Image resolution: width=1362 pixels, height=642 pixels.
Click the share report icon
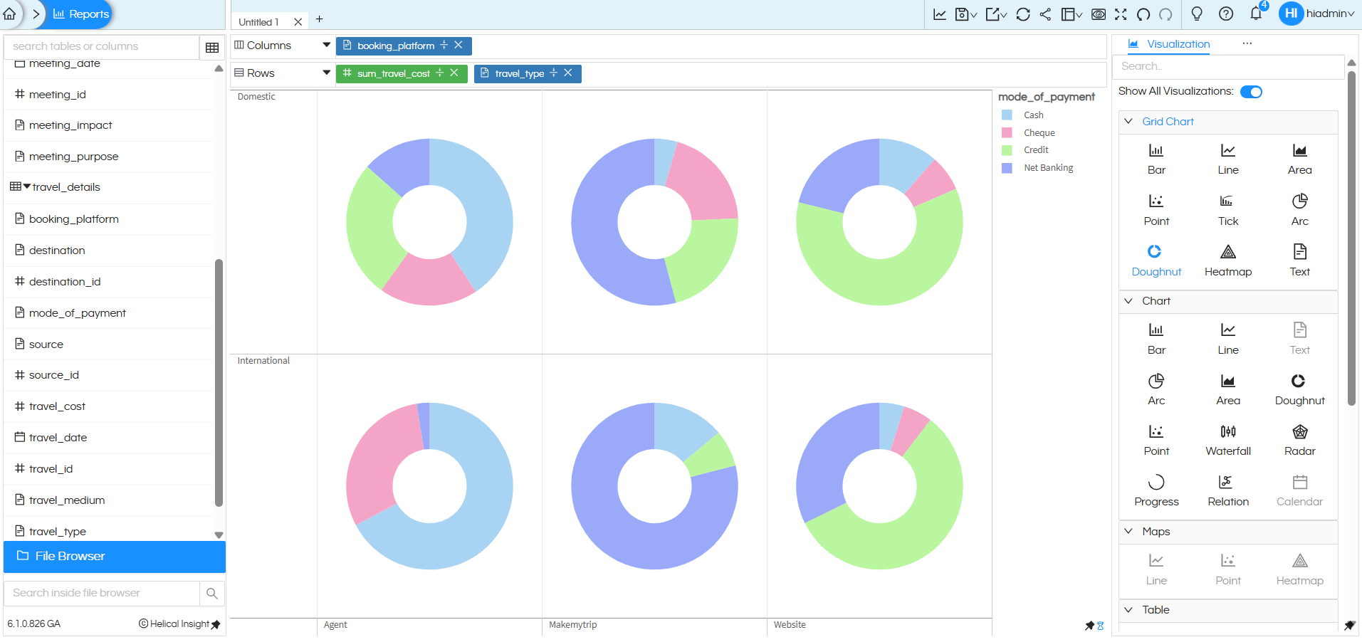[x=1046, y=14]
